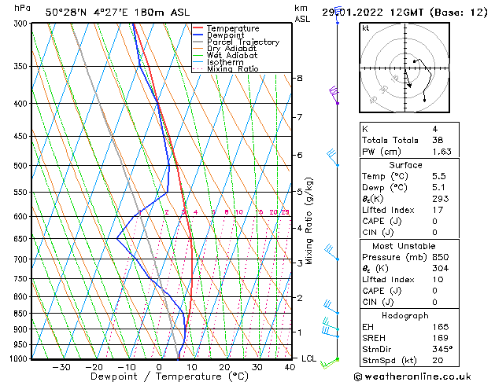This screenshot has height=382, width=495.
Task: Click the LCL marker on altitude axis
Action: coord(310,358)
